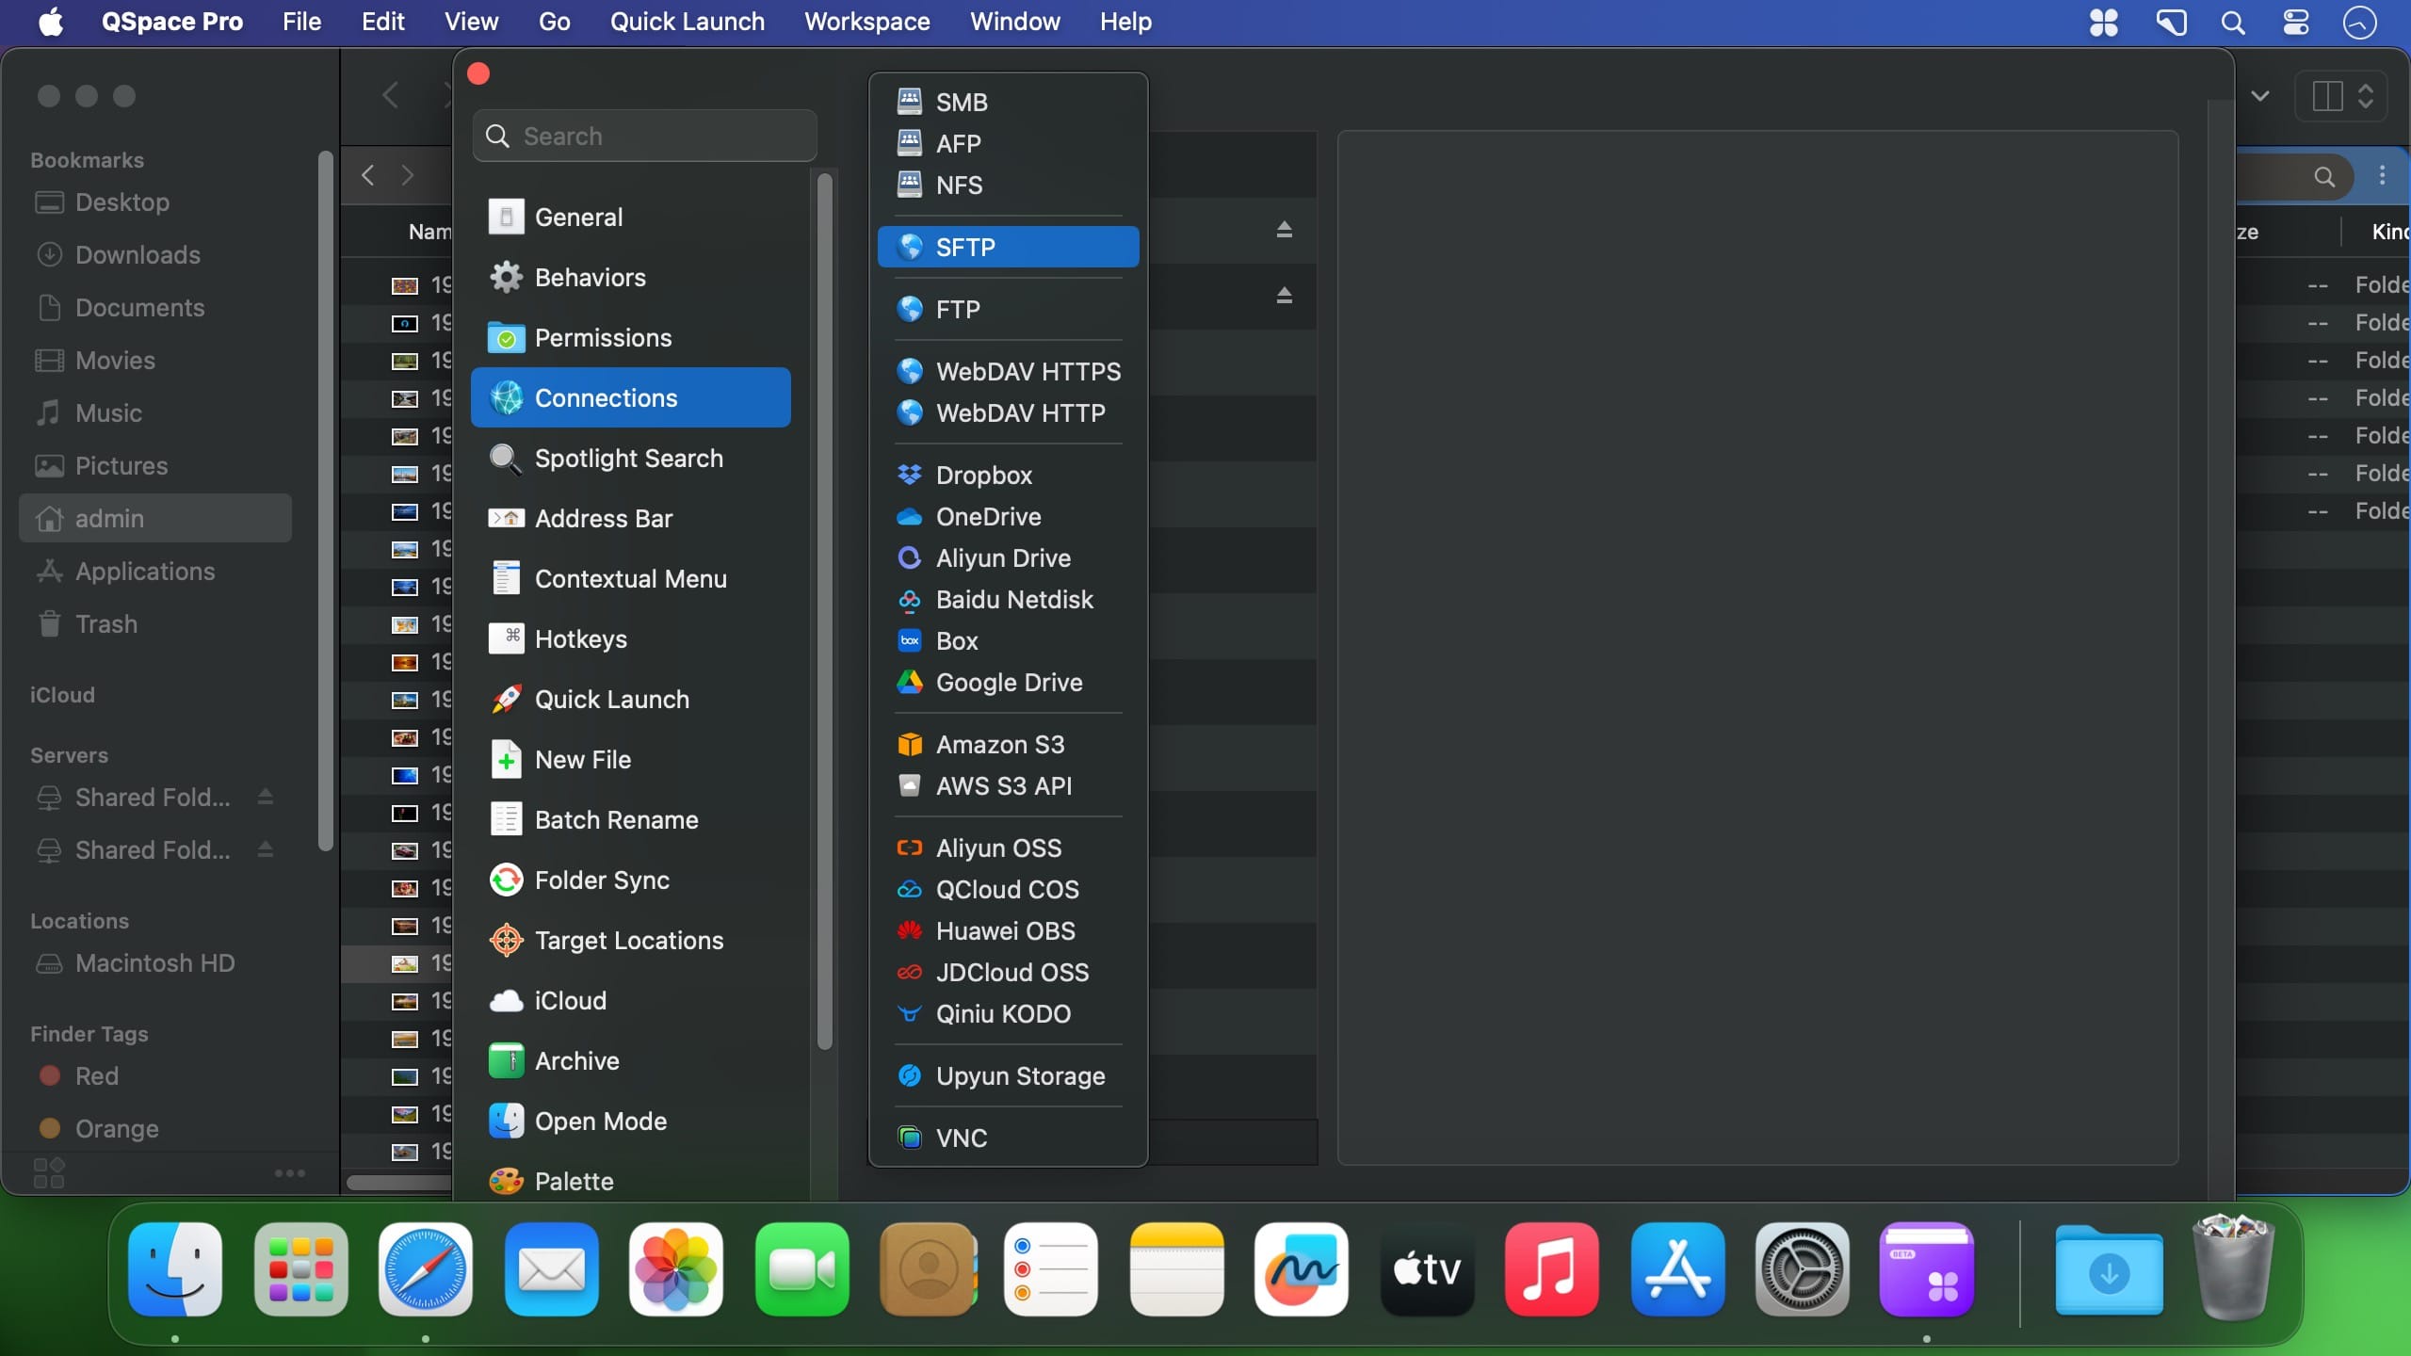Open Quick Launch settings pane
The width and height of the screenshot is (2411, 1356).
click(611, 699)
